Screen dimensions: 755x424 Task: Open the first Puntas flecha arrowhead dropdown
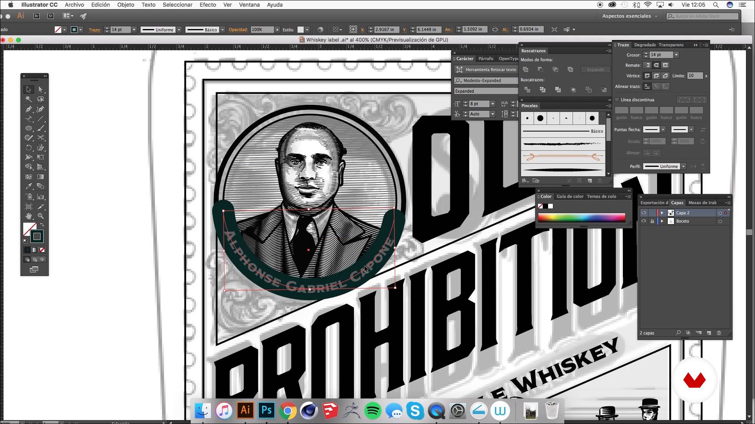663,130
